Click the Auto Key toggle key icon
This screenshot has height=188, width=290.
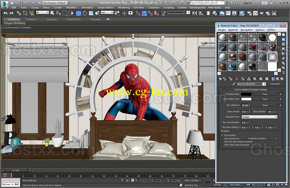click(x=208, y=182)
